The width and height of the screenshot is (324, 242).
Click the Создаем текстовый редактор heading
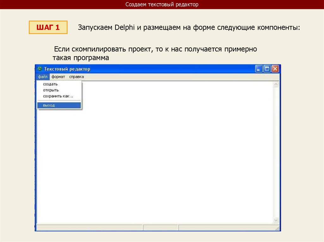tap(162, 4)
